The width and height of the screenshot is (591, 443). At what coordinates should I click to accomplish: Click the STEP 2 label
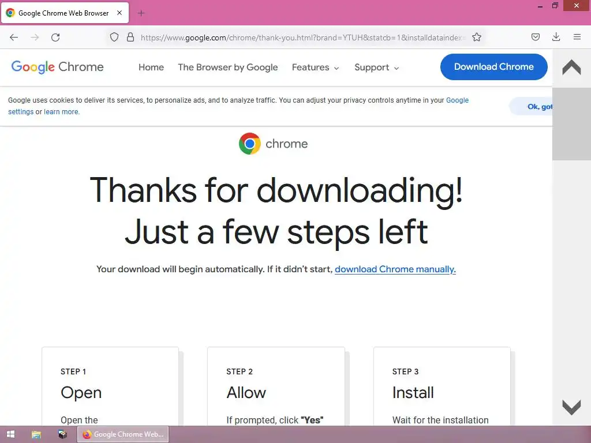pos(240,372)
